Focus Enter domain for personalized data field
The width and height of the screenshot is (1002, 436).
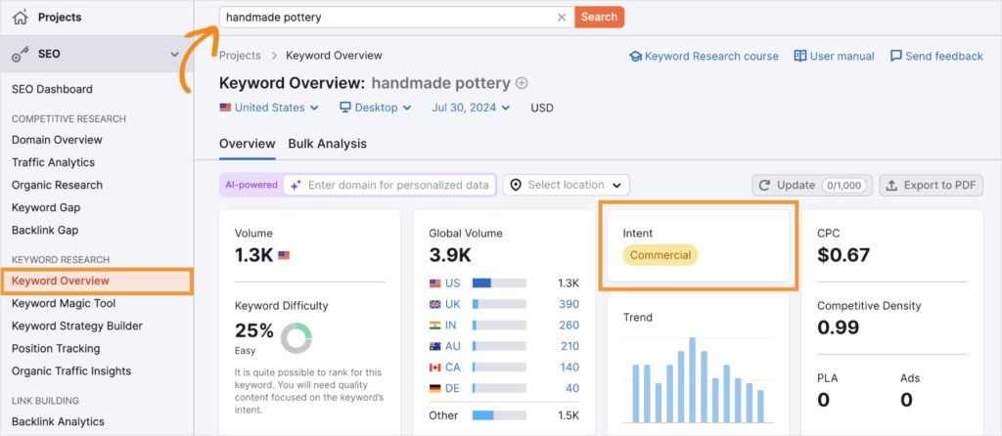(389, 185)
